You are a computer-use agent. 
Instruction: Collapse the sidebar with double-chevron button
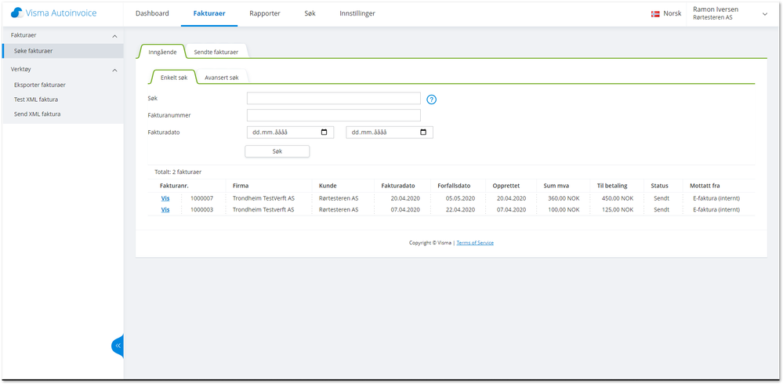(x=118, y=346)
